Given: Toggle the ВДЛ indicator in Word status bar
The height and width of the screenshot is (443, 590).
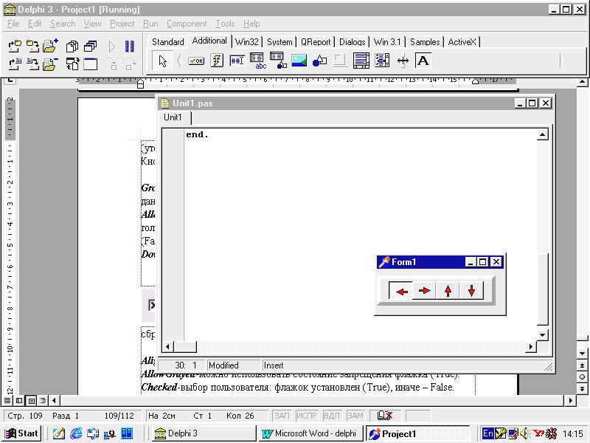Looking at the screenshot, I should click(331, 416).
